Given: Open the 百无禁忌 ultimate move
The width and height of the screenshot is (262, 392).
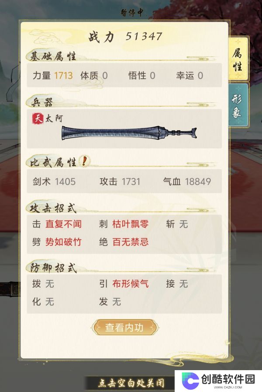Looking at the screenshot, I should click(x=131, y=242).
